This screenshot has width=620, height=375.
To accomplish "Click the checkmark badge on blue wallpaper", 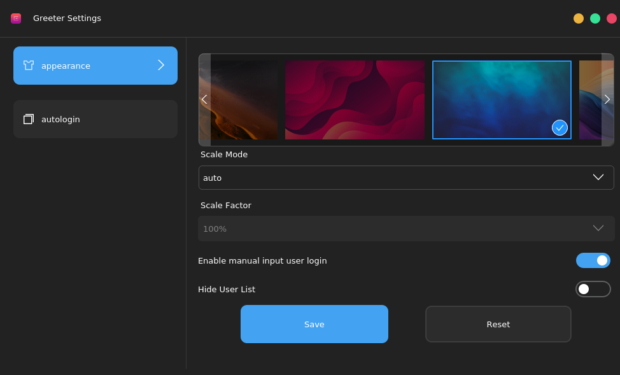I will pyautogui.click(x=560, y=127).
